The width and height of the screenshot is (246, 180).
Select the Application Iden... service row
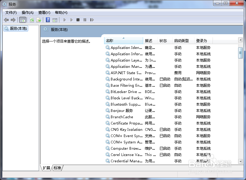point(158,48)
